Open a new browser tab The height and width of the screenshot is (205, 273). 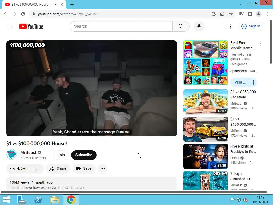pos(72,5)
